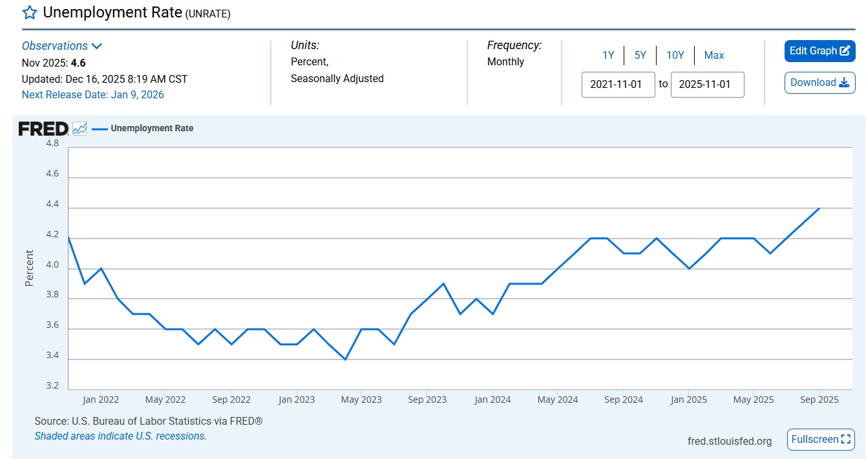
Task: Click the blue legend line swatch
Action: (100, 129)
